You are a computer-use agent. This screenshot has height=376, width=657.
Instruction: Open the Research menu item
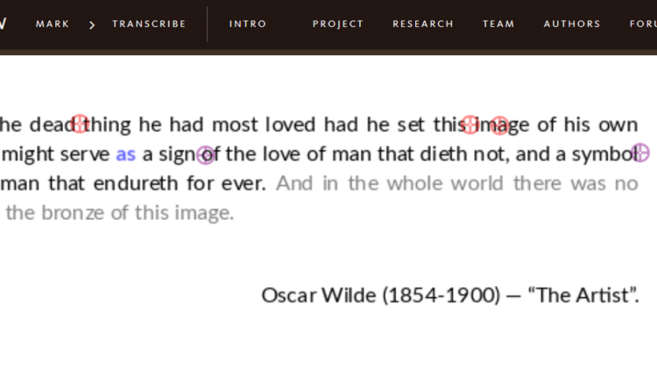pyautogui.click(x=423, y=24)
